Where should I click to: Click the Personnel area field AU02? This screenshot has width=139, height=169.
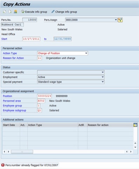pos(41,101)
